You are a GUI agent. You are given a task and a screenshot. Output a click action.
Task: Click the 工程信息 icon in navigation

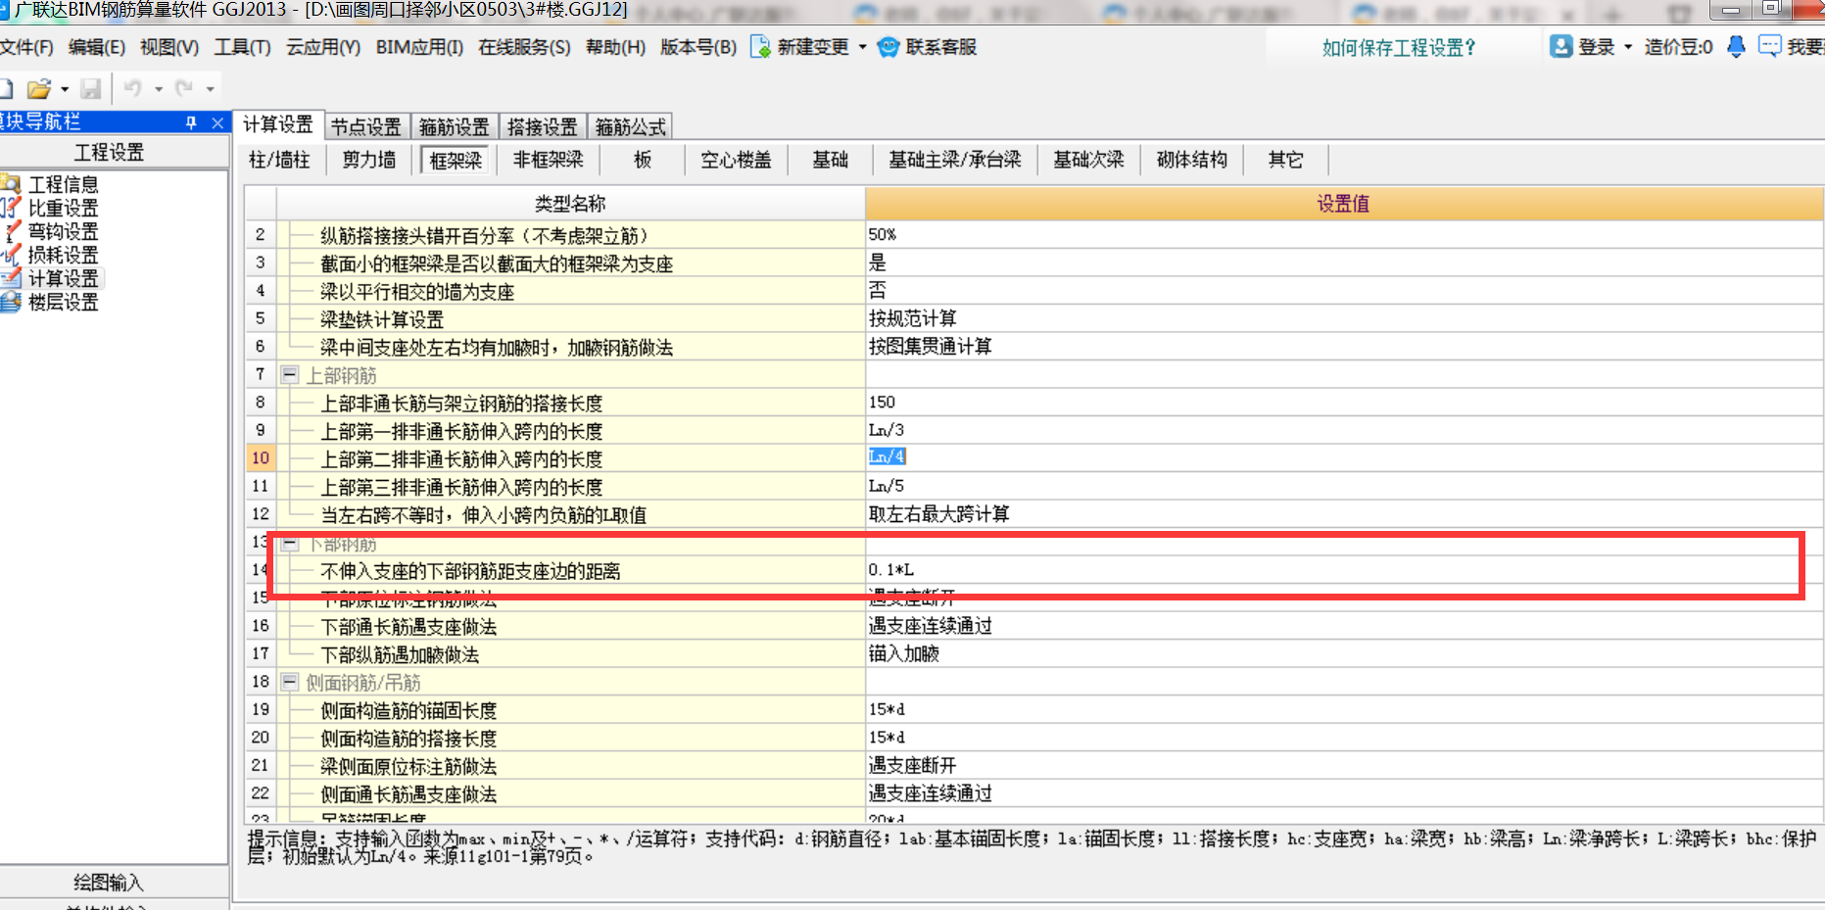click(x=11, y=183)
